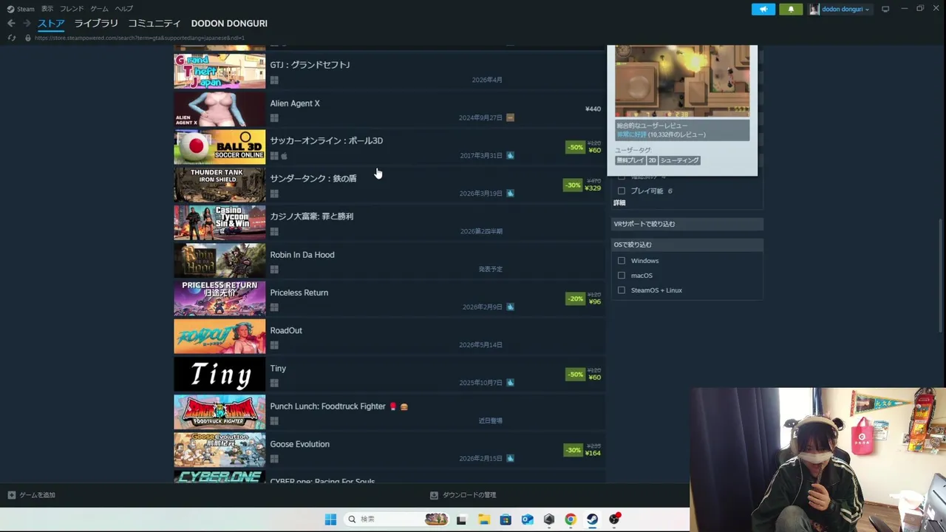
Task: Check the SteamOS + Linux filter
Action: pyautogui.click(x=622, y=290)
